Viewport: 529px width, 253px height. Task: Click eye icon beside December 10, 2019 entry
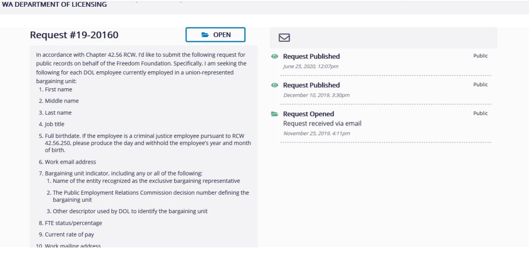[x=275, y=85]
